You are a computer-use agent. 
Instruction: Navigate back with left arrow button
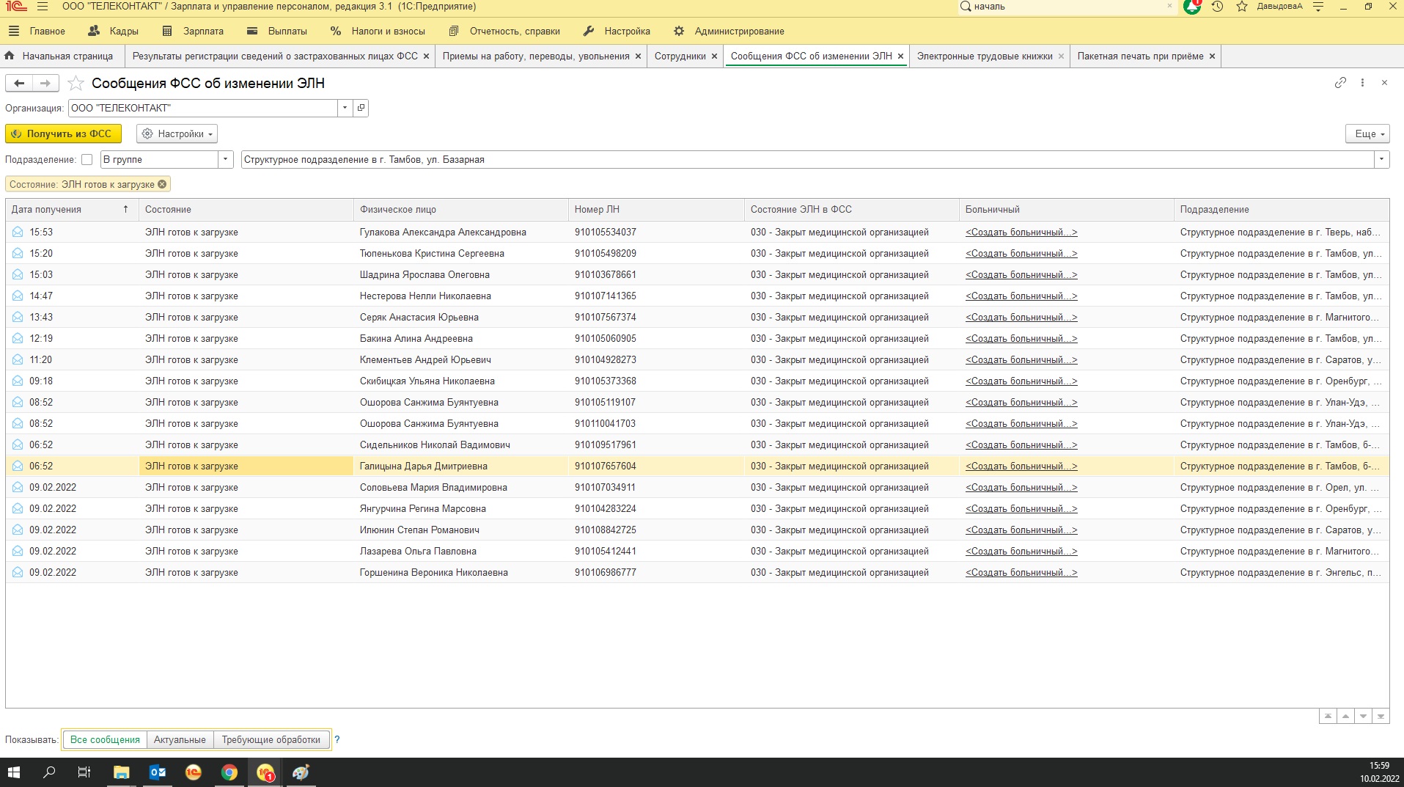[19, 84]
